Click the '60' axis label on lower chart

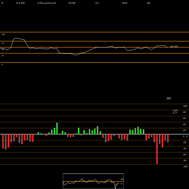(x=184, y=118)
